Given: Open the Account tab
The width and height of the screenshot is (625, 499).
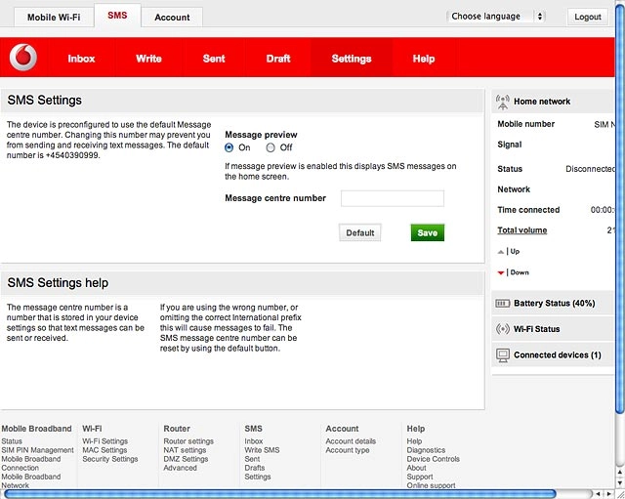Looking at the screenshot, I should click(172, 18).
